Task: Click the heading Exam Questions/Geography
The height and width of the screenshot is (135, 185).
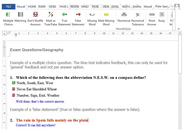Action: (37, 50)
